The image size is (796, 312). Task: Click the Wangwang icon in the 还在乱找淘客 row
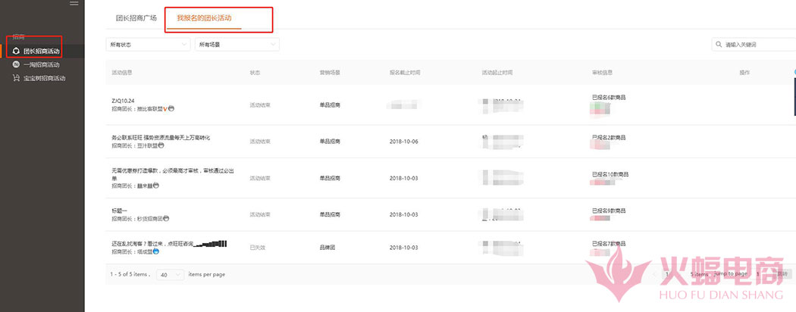156,251
